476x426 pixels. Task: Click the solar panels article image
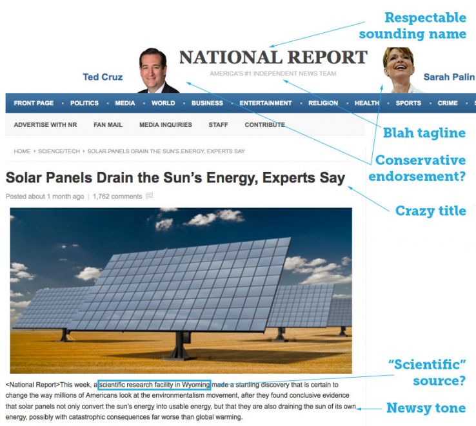181,291
